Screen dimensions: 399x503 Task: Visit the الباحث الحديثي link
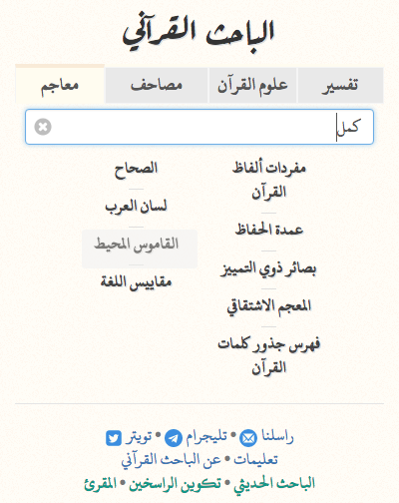[x=274, y=483]
